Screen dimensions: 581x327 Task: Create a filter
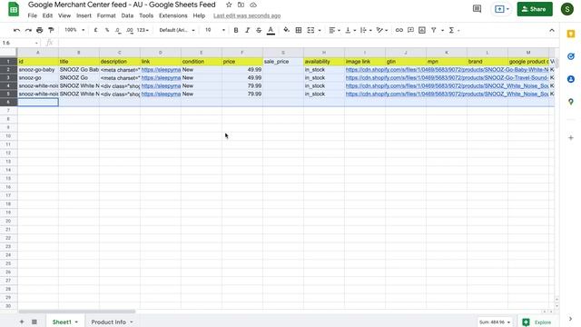tap(434, 30)
